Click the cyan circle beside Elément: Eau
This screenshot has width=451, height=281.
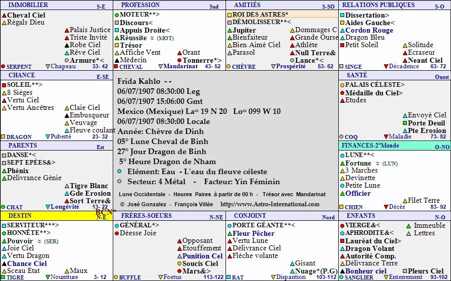pos(119,172)
